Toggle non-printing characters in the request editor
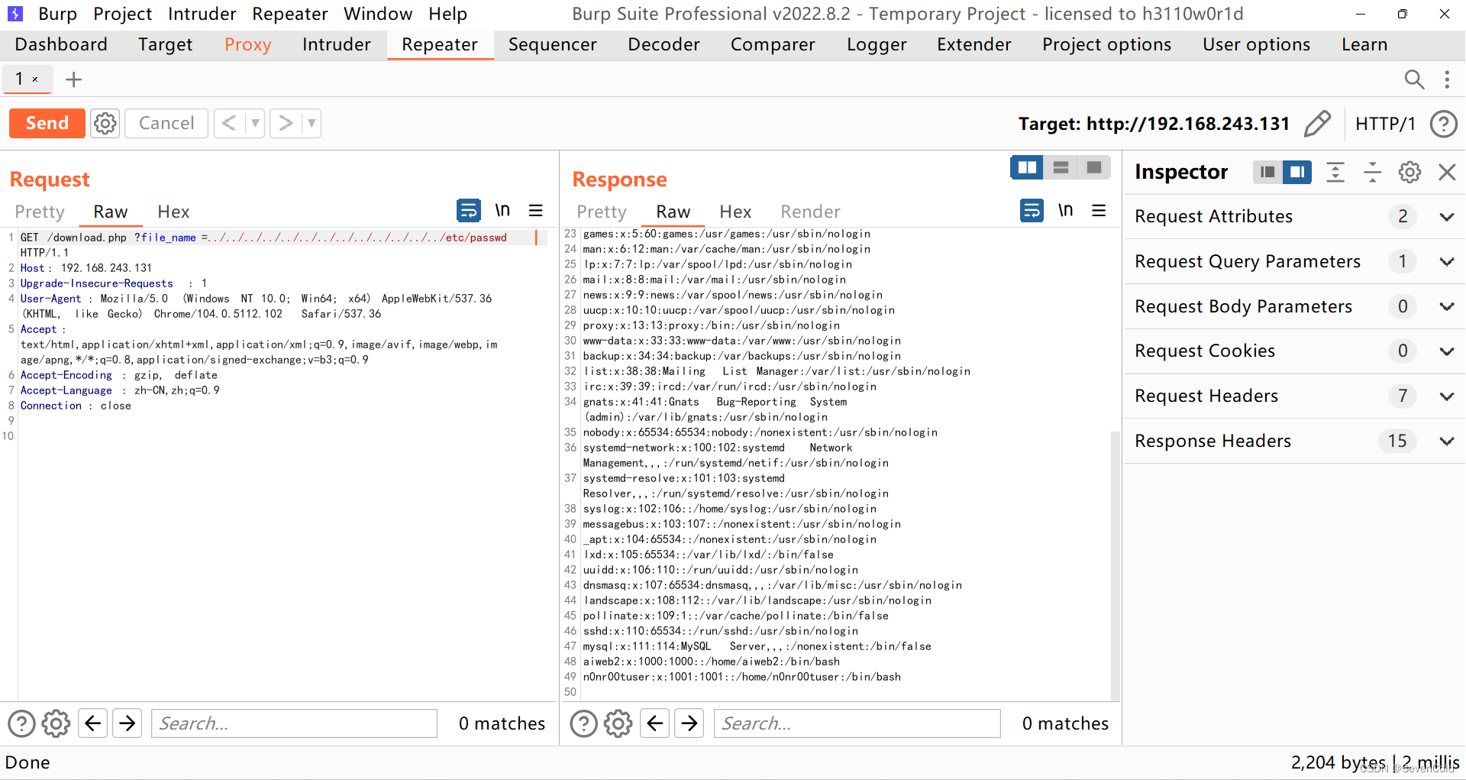The image size is (1466, 780). coord(502,210)
